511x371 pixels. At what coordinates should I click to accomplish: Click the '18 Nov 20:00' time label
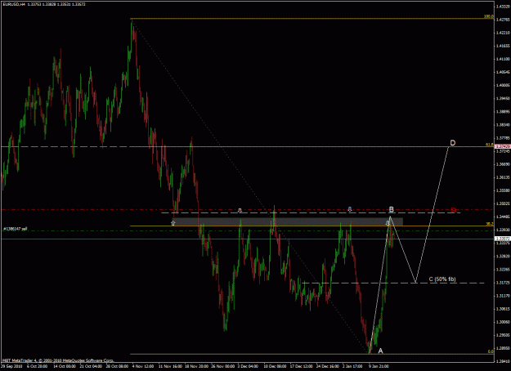pyautogui.click(x=196, y=366)
